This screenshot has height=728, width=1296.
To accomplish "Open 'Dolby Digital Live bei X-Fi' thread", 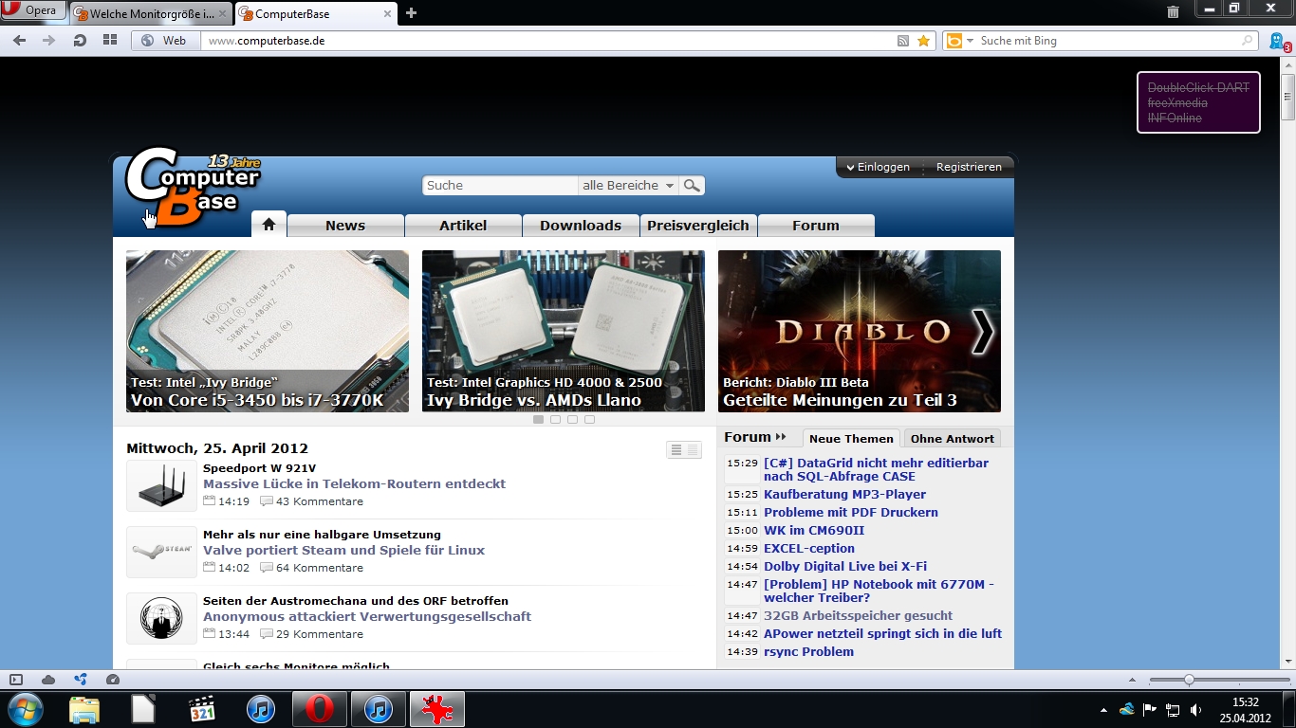I will pyautogui.click(x=845, y=566).
